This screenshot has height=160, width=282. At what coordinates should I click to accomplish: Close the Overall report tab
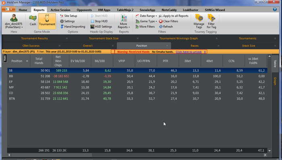112,46
